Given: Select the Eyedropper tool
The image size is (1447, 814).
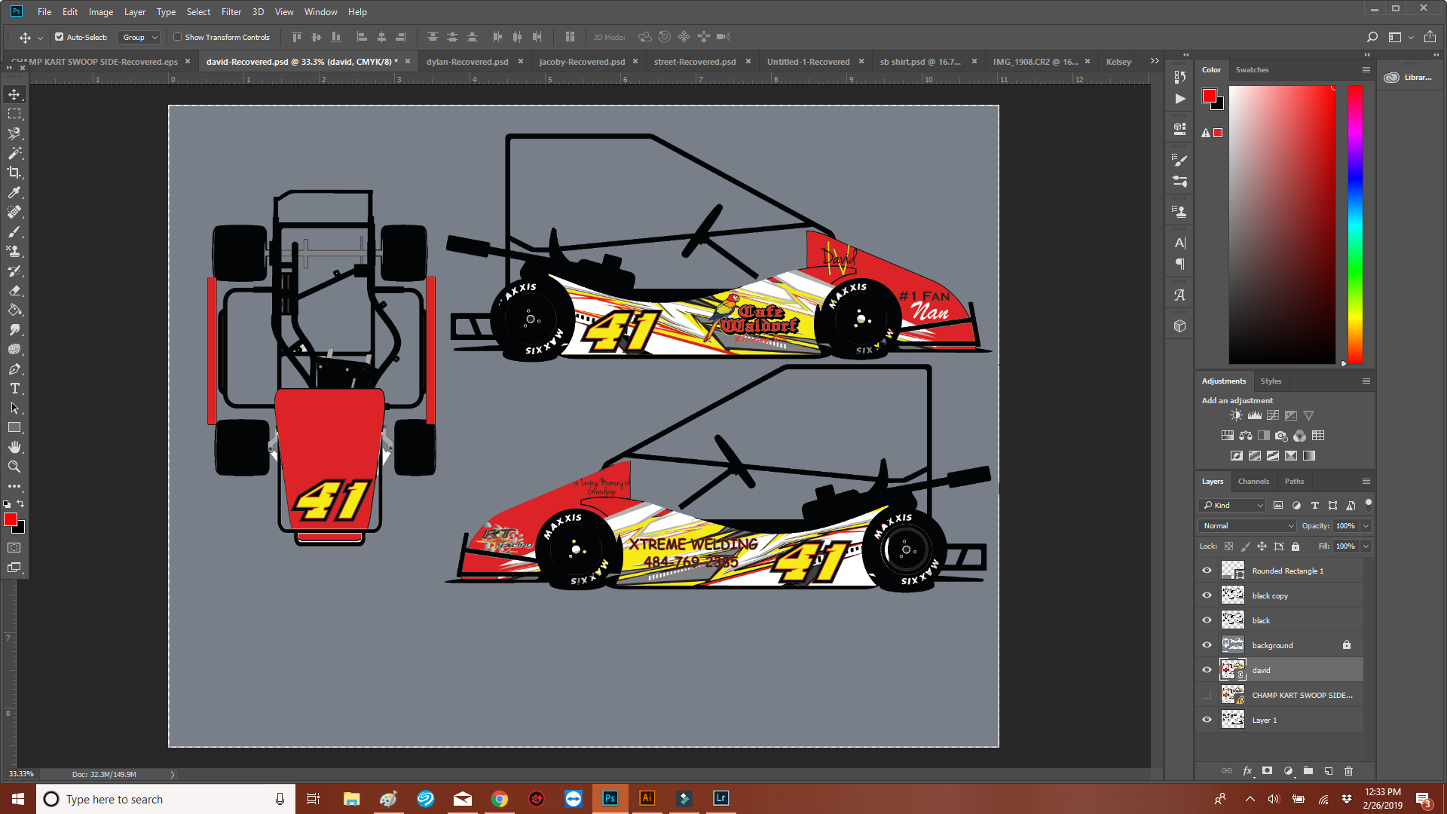Looking at the screenshot, I should 14,192.
